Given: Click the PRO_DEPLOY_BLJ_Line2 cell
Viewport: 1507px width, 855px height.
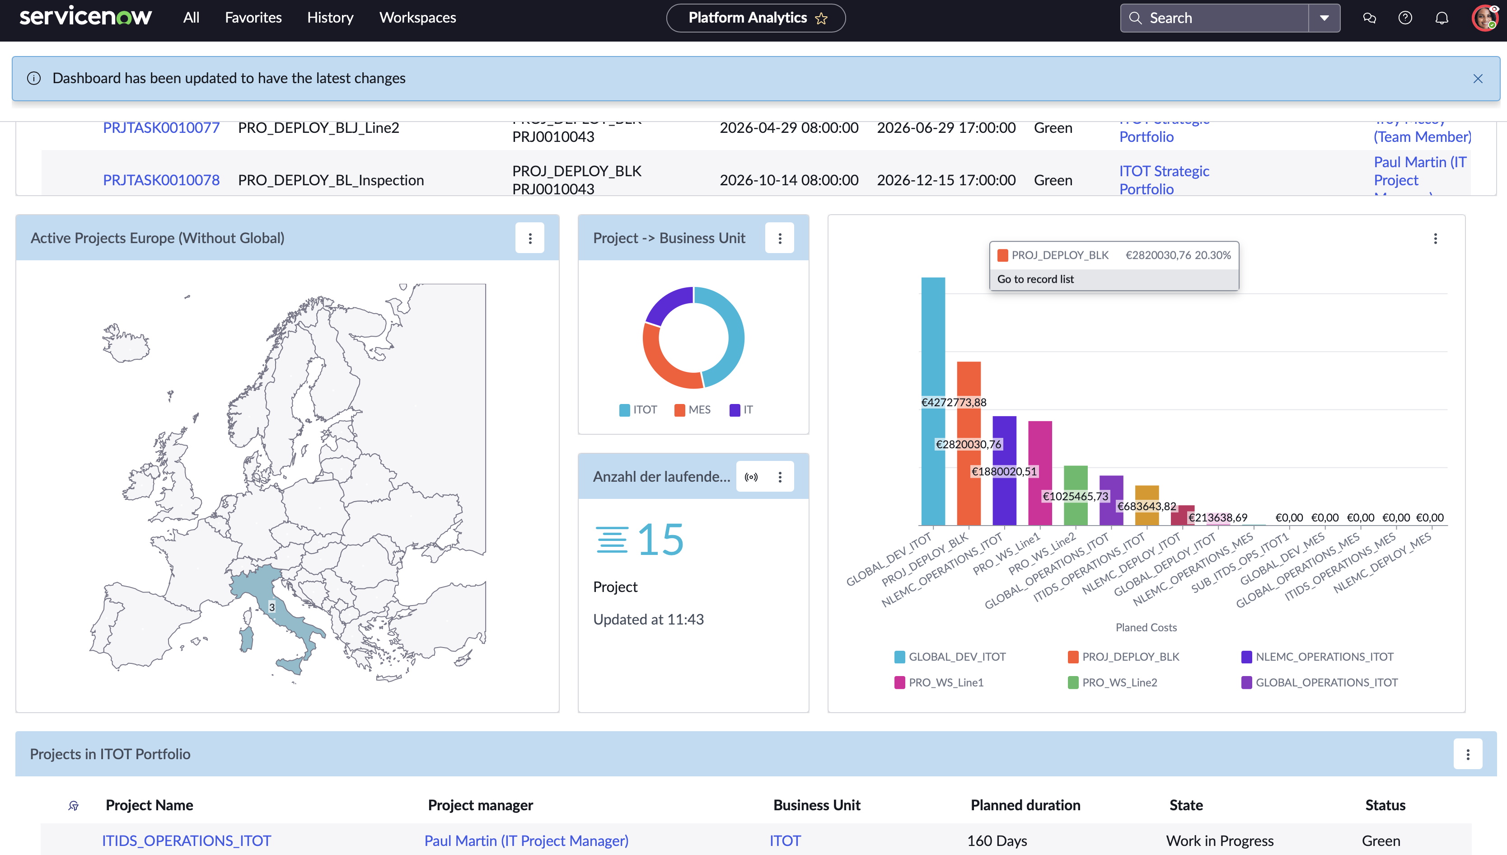Looking at the screenshot, I should click(x=318, y=127).
